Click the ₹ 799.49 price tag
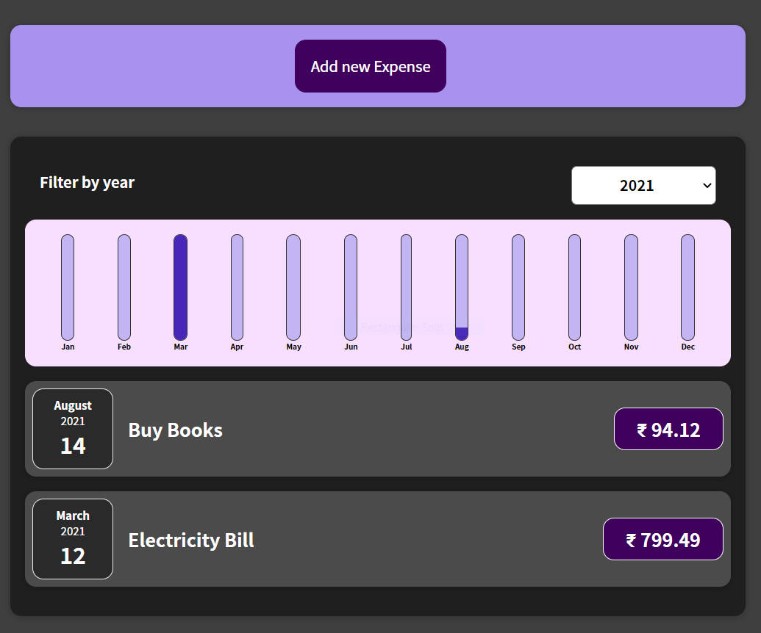The height and width of the screenshot is (633, 761). pos(662,539)
